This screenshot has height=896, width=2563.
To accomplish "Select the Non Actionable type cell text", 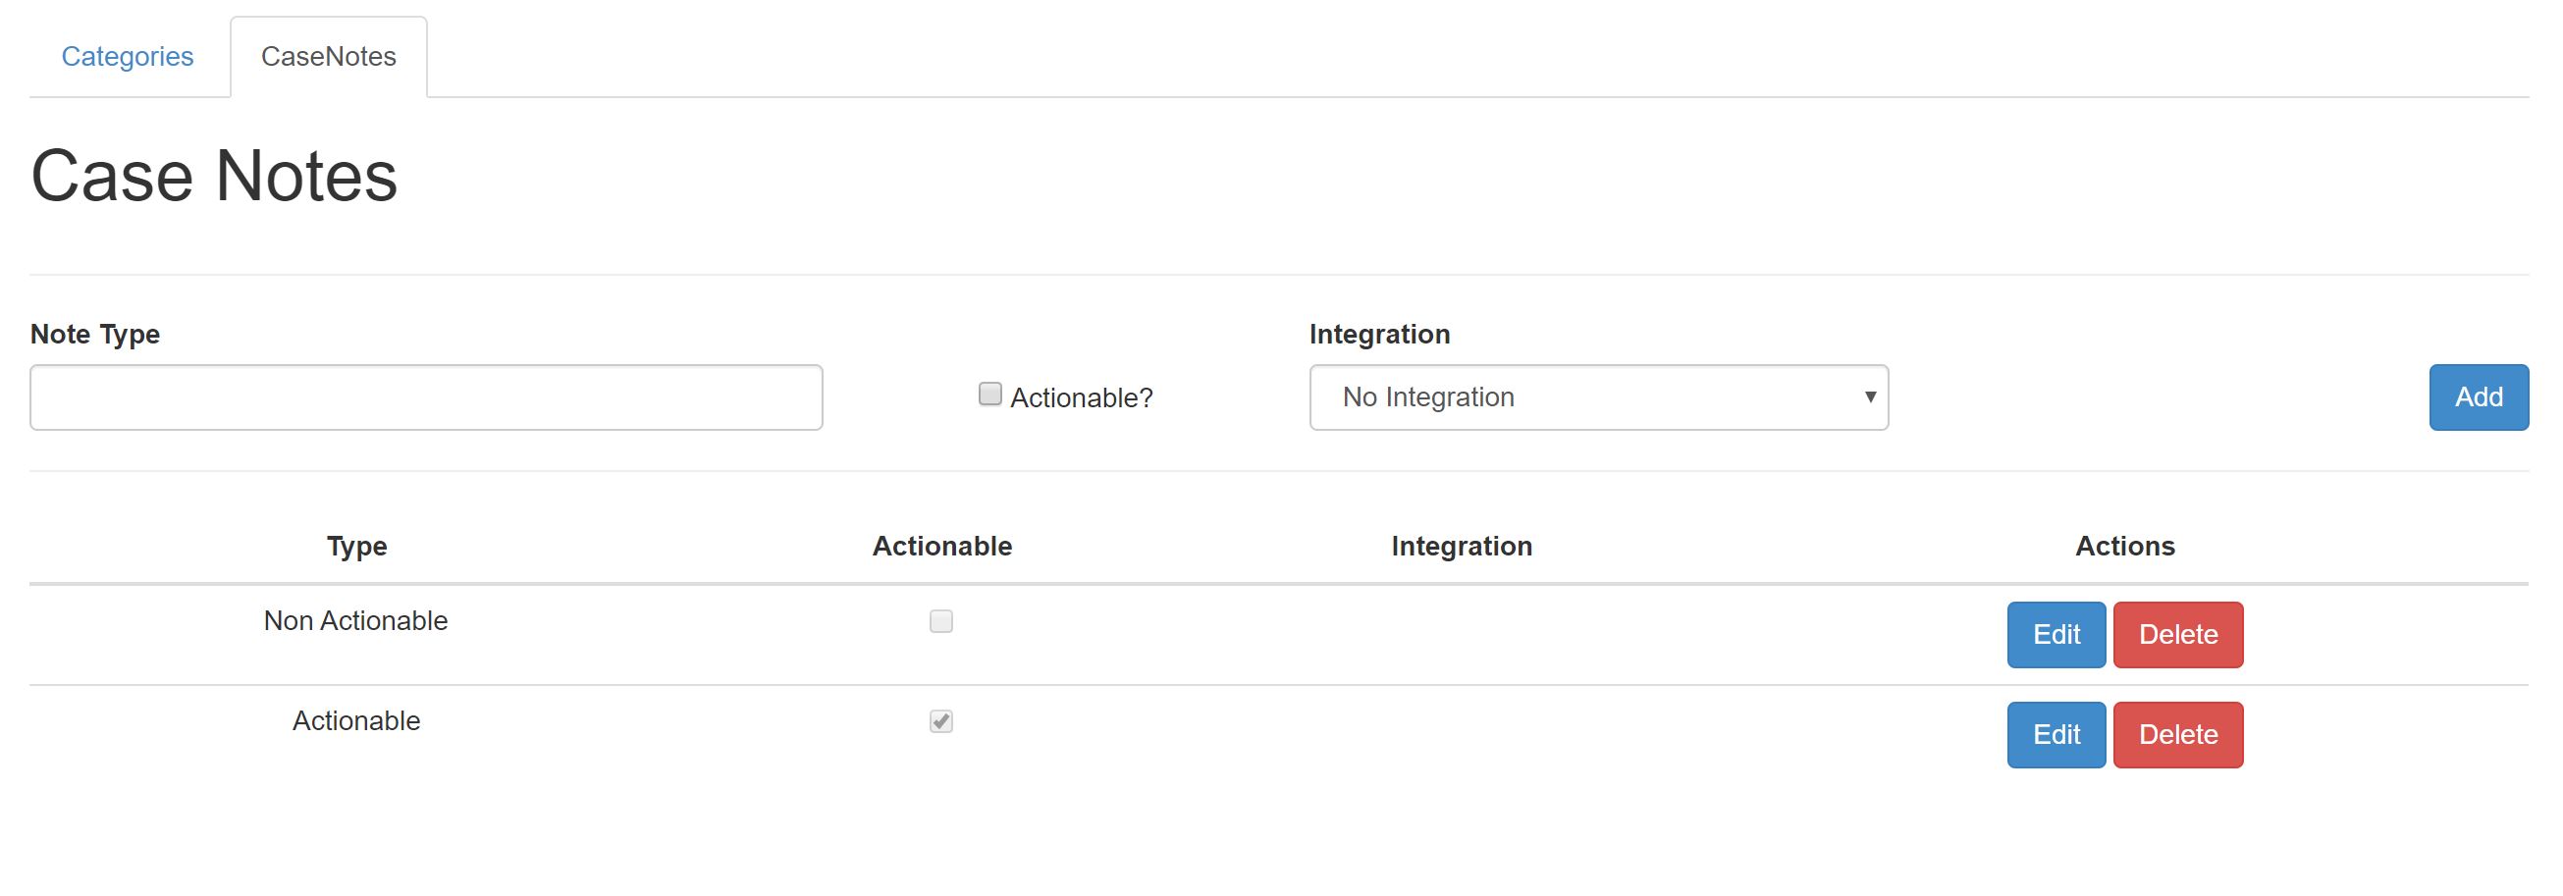I will [x=355, y=620].
